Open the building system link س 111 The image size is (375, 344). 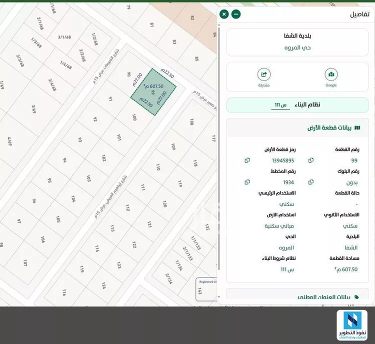(x=280, y=105)
